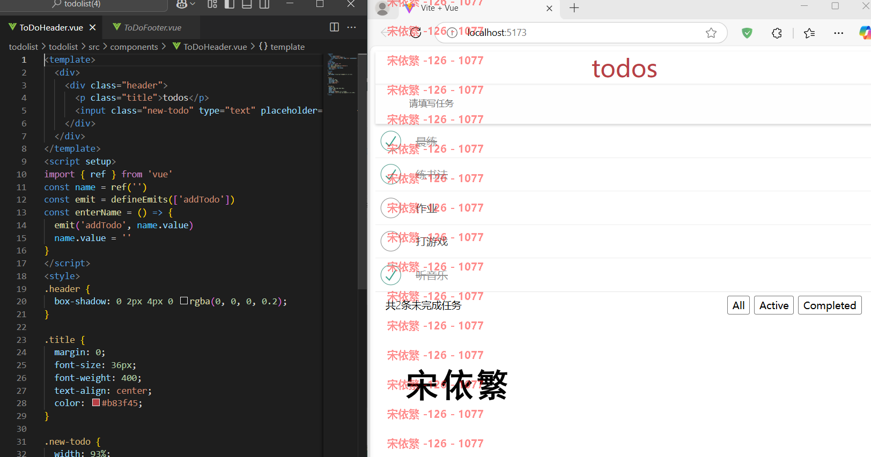Screen dimensions: 871x457
Task: Open the Favorites list
Action: pos(809,33)
